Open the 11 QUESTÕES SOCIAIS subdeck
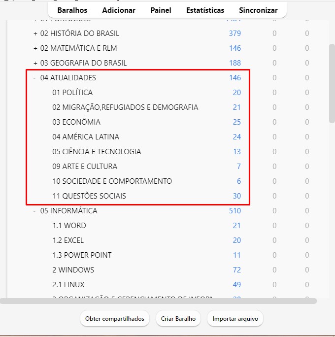This screenshot has height=337, width=335. tap(89, 196)
